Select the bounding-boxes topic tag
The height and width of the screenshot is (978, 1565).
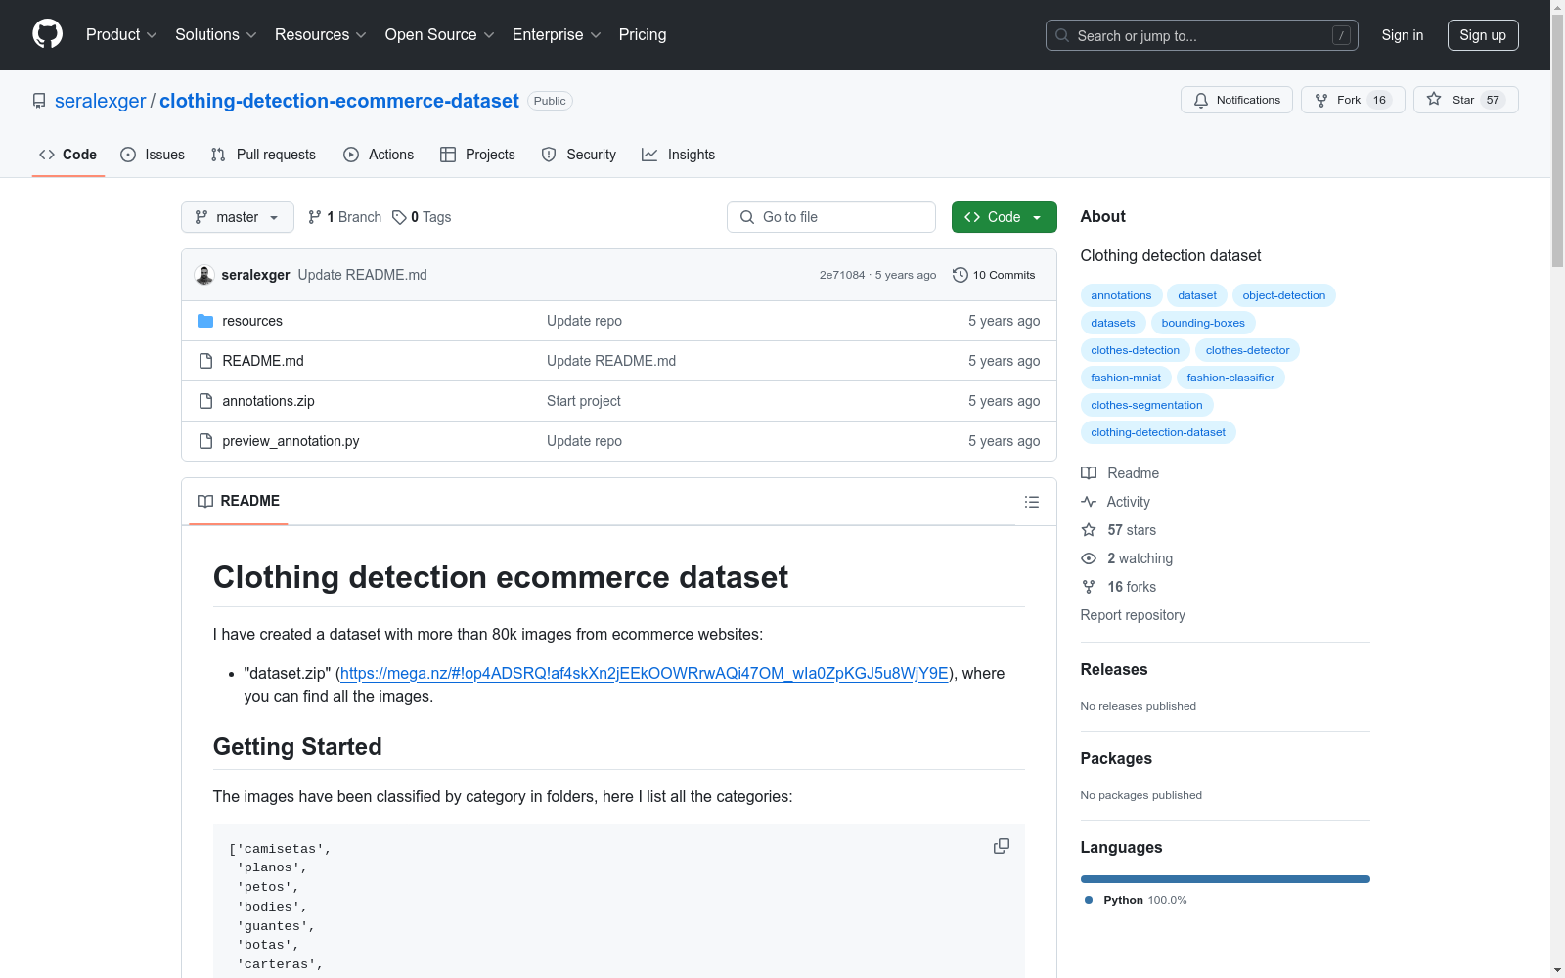(1203, 323)
